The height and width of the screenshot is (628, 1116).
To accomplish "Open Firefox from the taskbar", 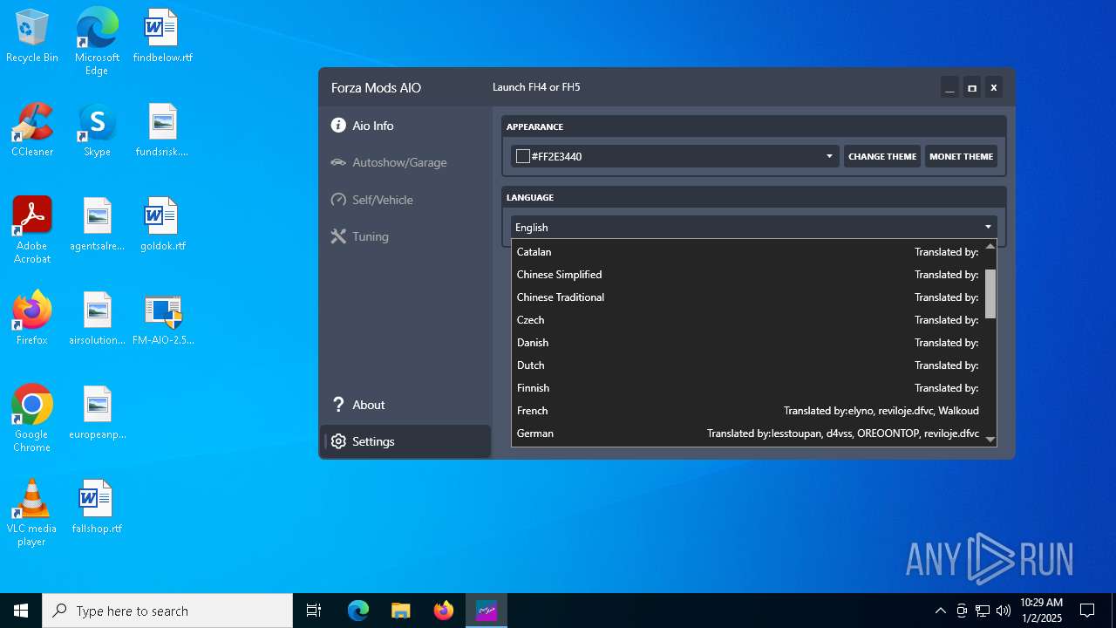I will tap(443, 611).
